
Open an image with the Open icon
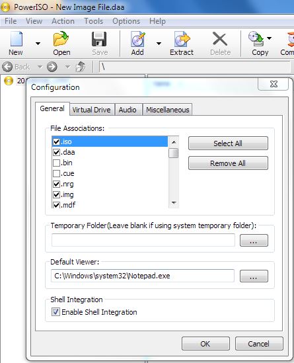click(x=61, y=39)
